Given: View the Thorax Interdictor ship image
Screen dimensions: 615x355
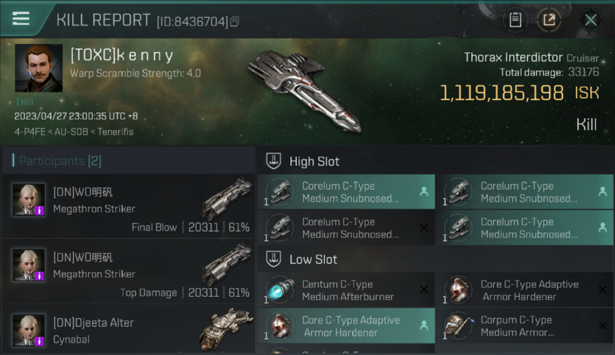Looking at the screenshot, I should pos(305,90).
